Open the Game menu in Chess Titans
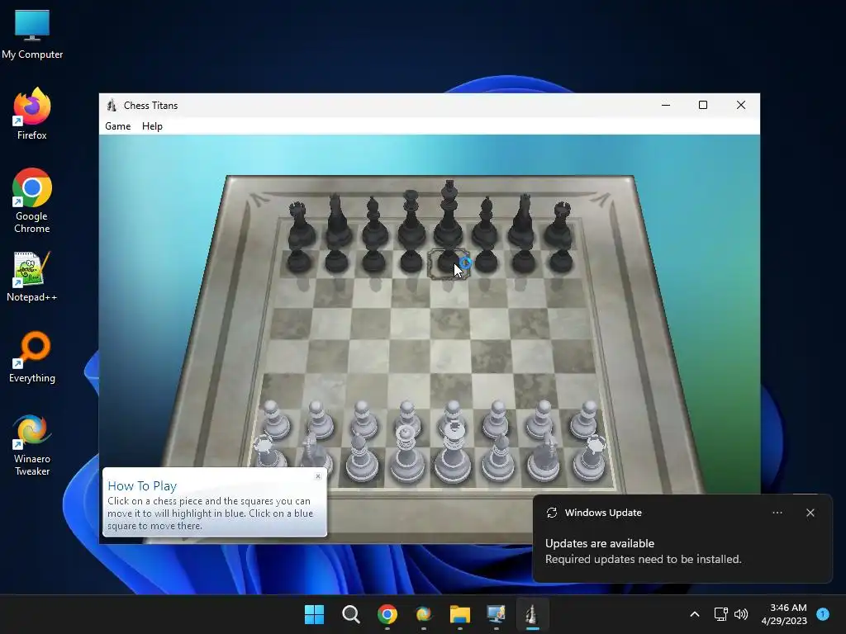This screenshot has height=634, width=846. click(x=117, y=126)
